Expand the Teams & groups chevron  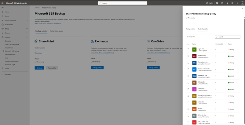point(27,20)
